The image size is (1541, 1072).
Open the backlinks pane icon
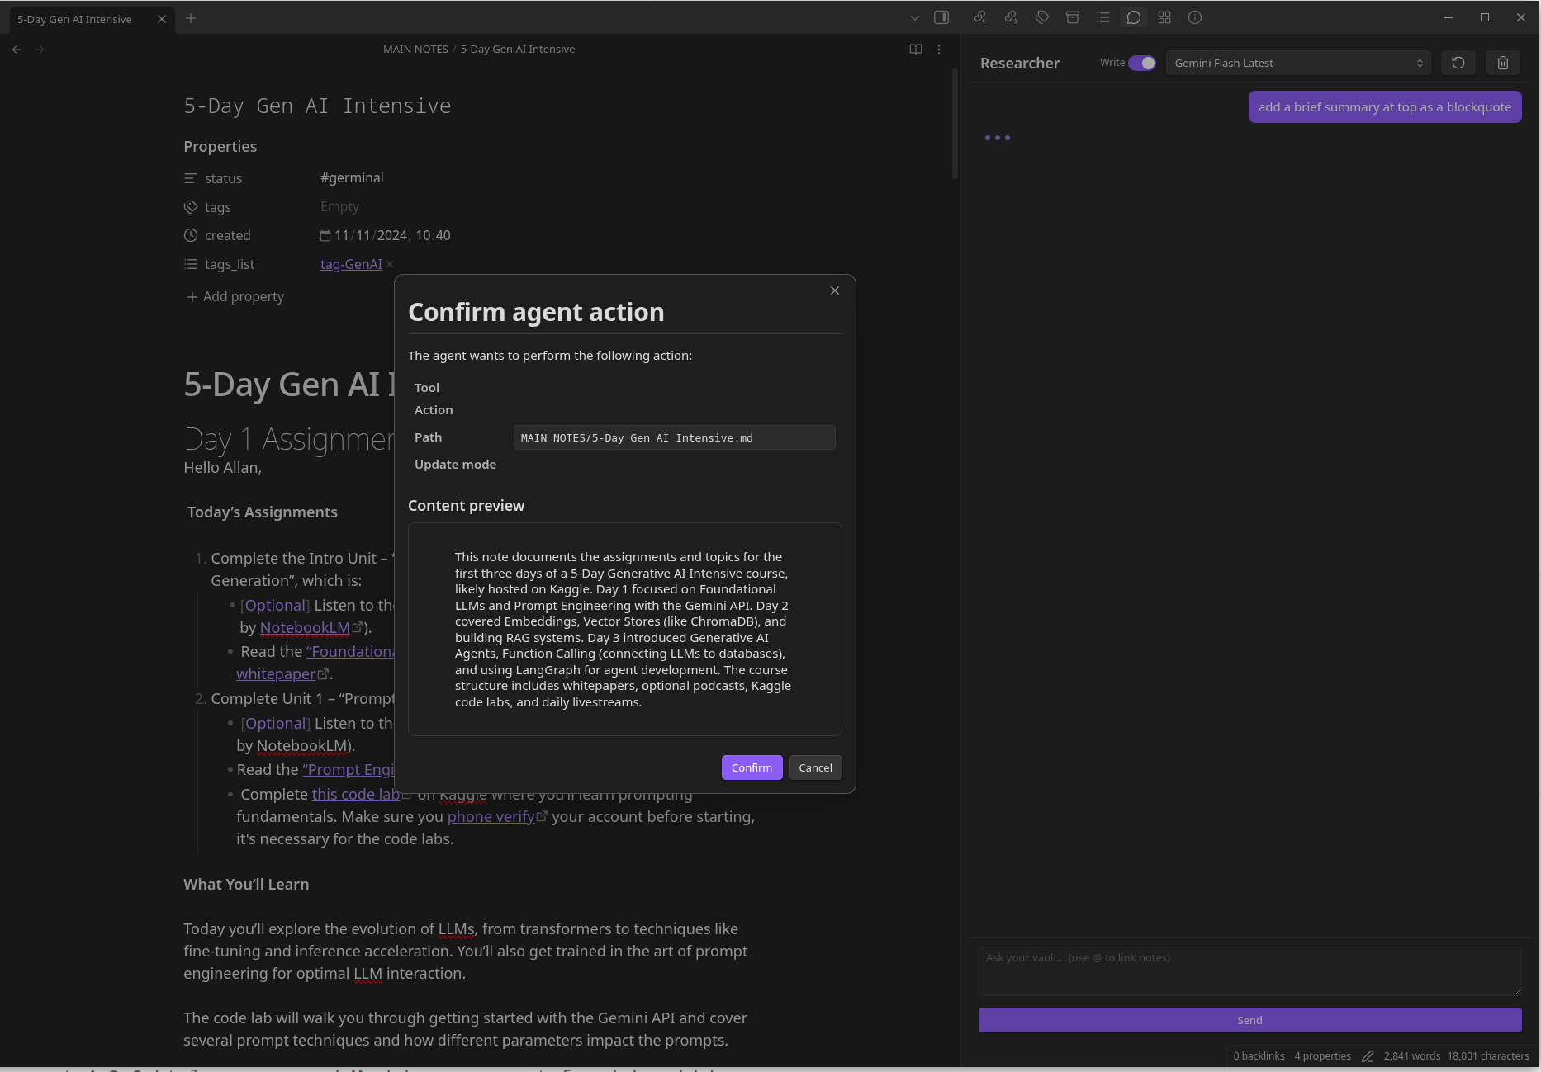point(980,17)
